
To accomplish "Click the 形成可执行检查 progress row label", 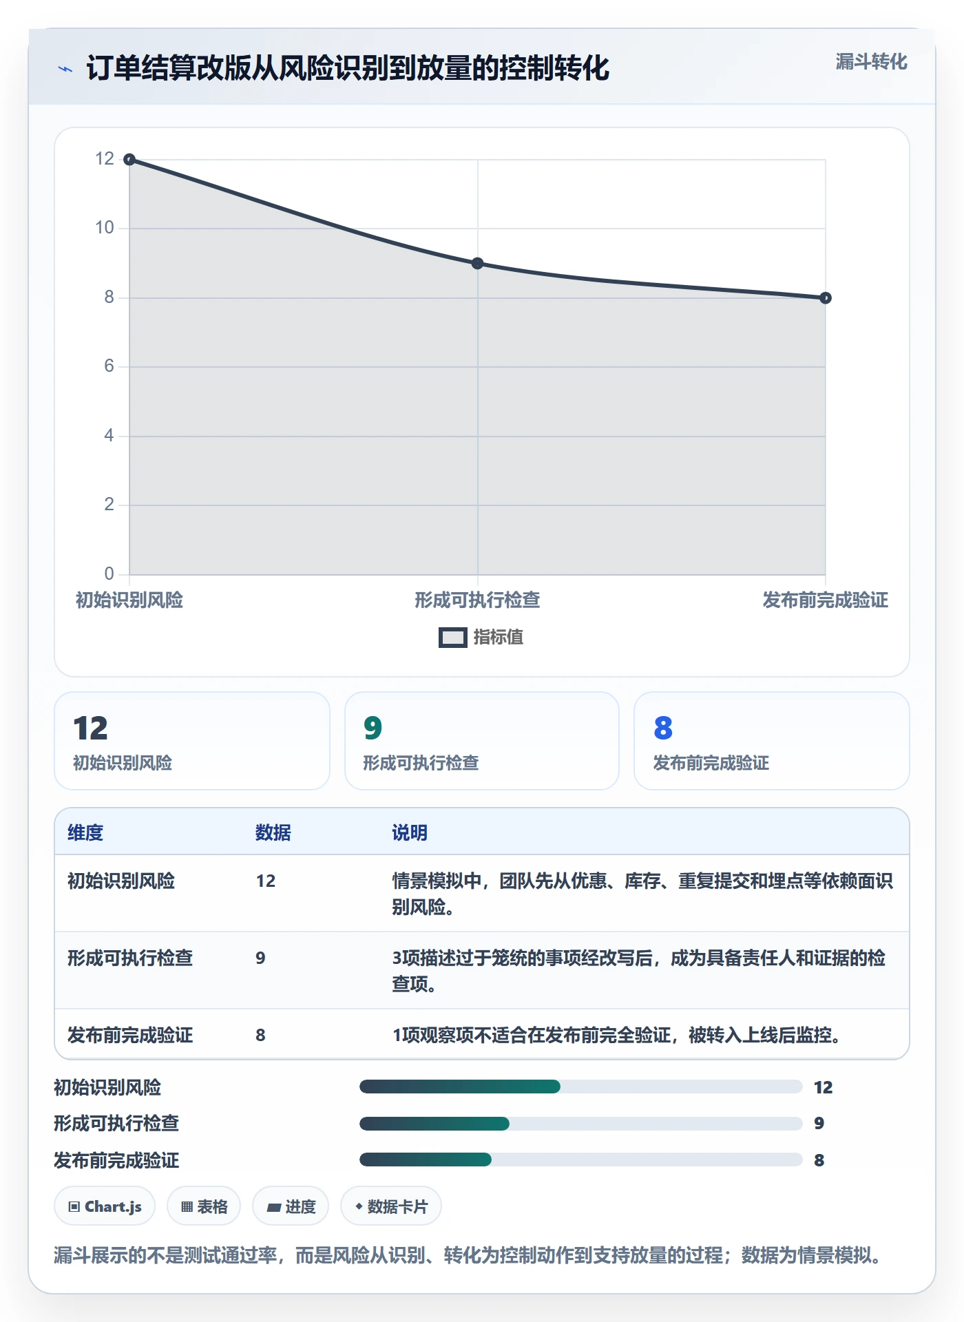I will 117,1124.
